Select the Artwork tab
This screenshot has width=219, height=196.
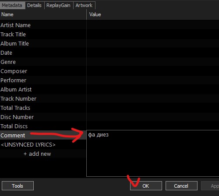click(84, 5)
